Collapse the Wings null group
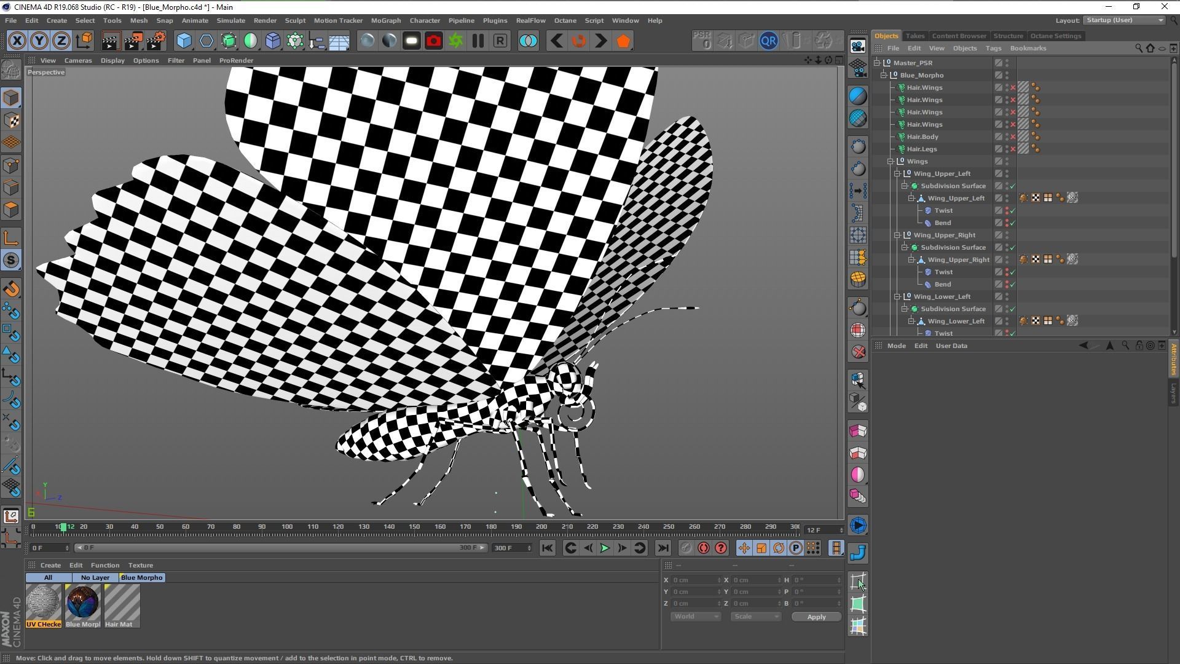This screenshot has width=1180, height=664. (890, 162)
